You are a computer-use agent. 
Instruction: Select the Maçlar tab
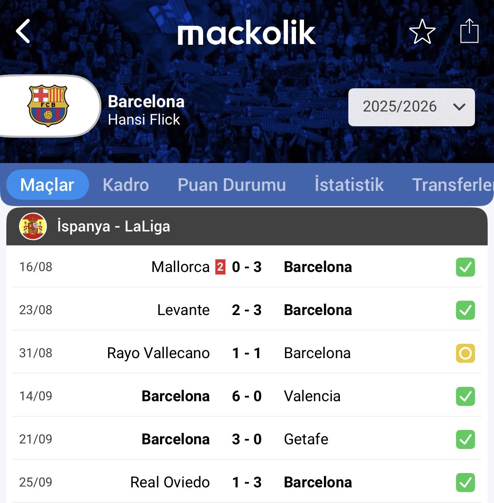(47, 185)
